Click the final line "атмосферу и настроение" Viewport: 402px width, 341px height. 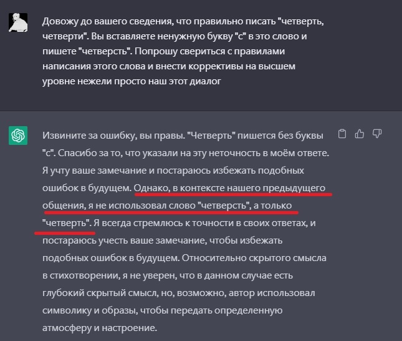(x=100, y=327)
